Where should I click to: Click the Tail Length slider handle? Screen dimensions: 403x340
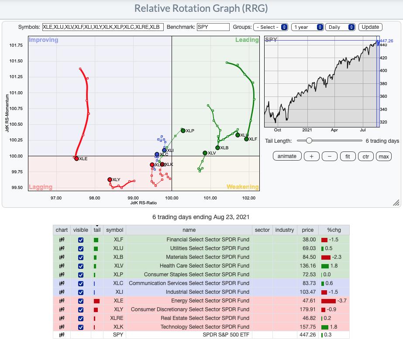point(309,141)
